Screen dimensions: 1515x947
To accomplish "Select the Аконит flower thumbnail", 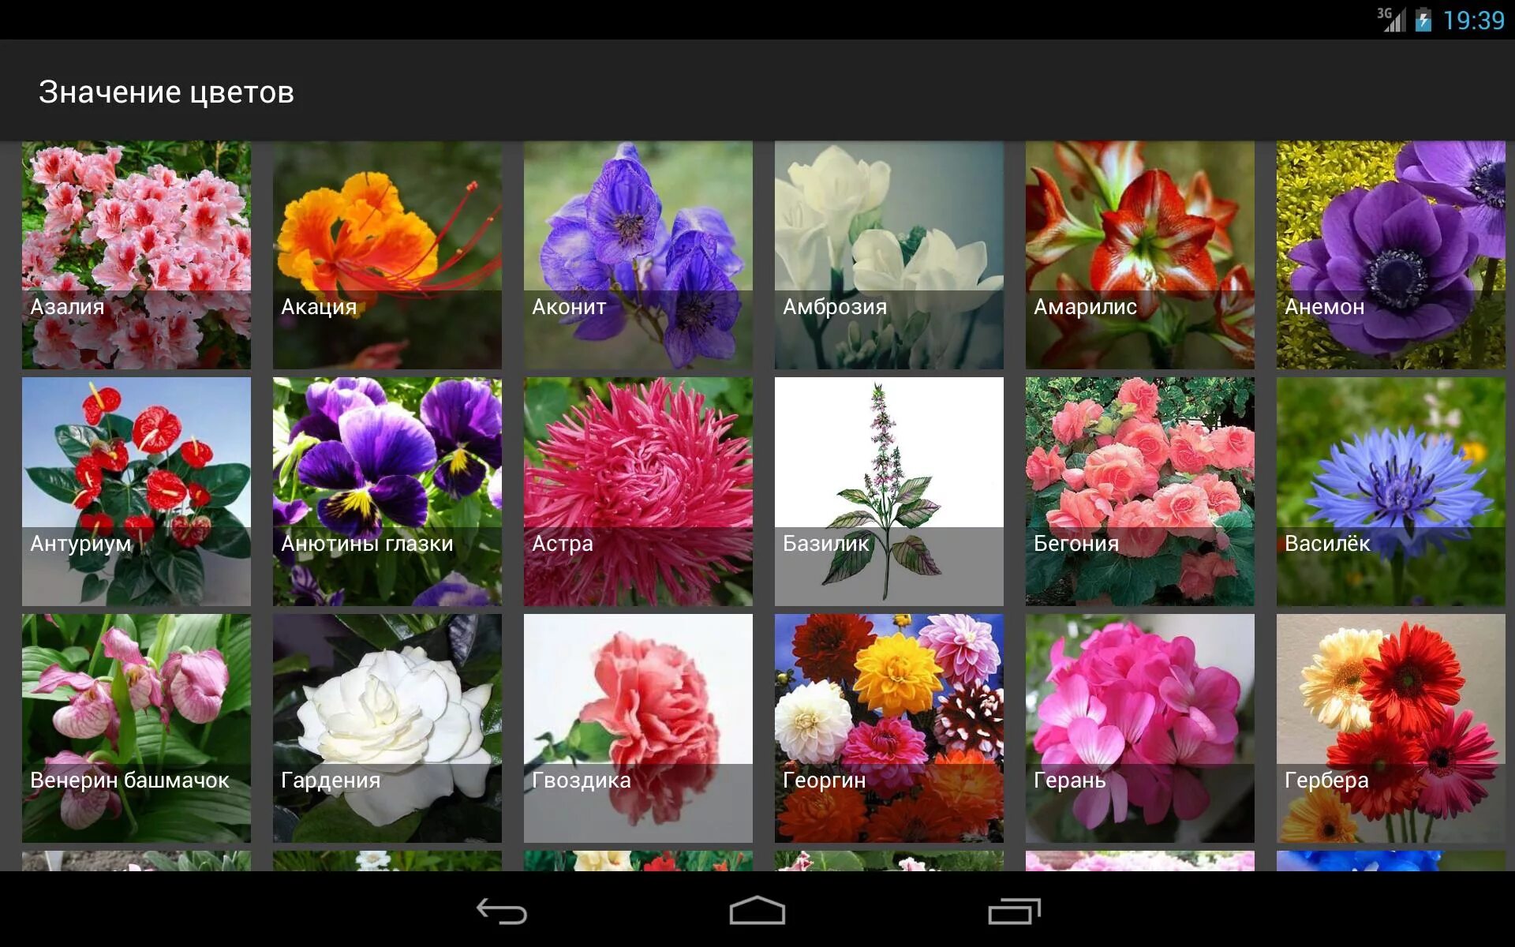I will click(x=638, y=255).
